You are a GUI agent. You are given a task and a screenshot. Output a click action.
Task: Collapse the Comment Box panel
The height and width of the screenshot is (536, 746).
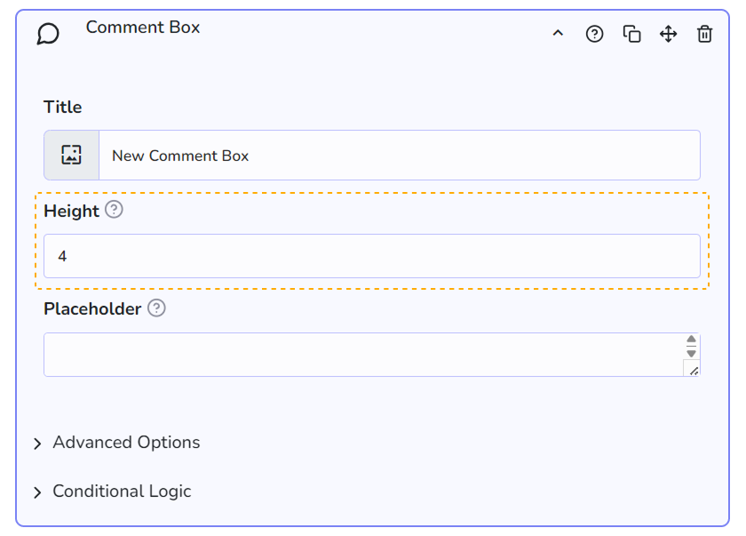(558, 34)
